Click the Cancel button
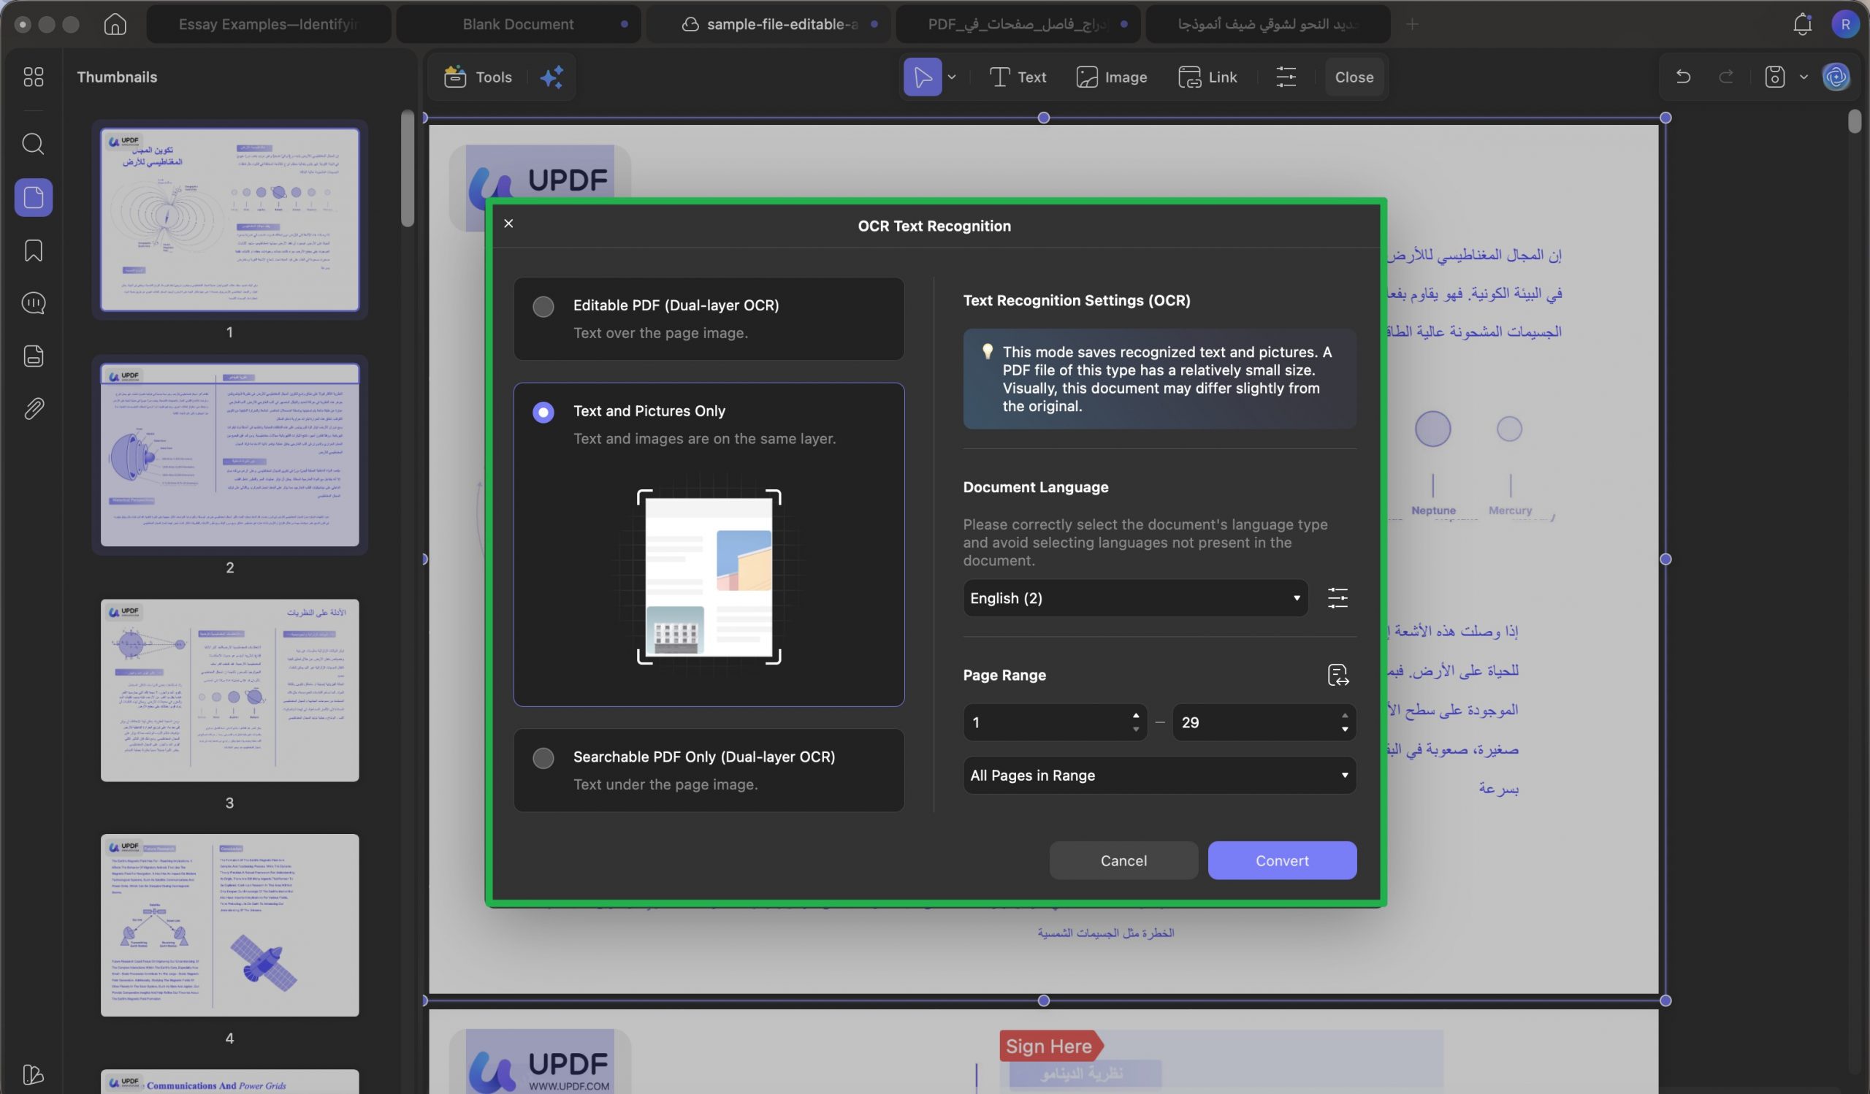Screen dimensions: 1870x1094 coord(1123,860)
